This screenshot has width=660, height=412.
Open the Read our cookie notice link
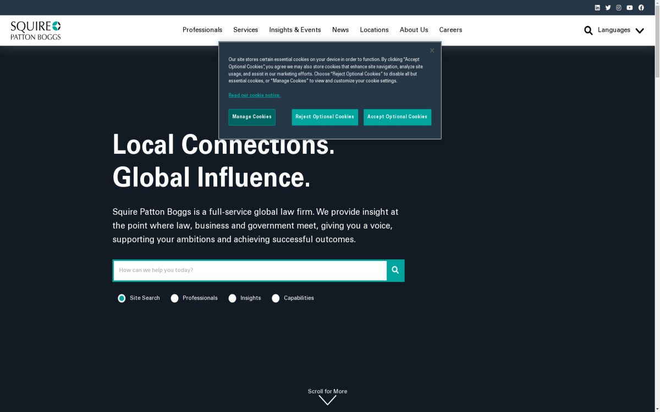[x=255, y=96]
